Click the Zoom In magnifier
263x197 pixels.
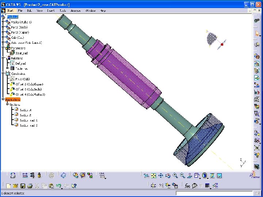pyautogui.click(x=175, y=175)
